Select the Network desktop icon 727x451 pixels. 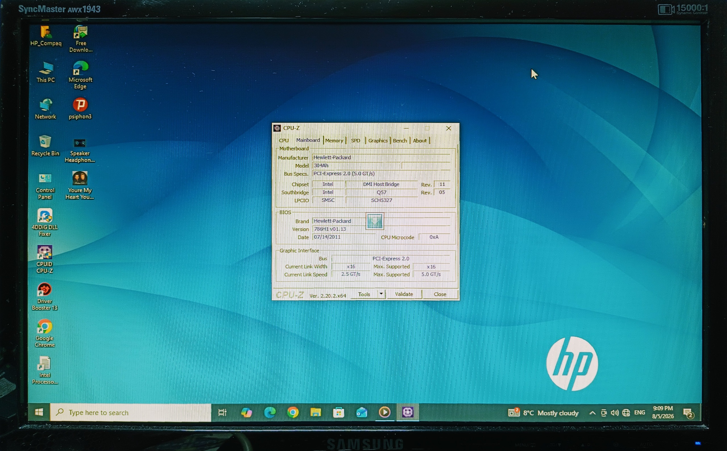click(x=45, y=109)
